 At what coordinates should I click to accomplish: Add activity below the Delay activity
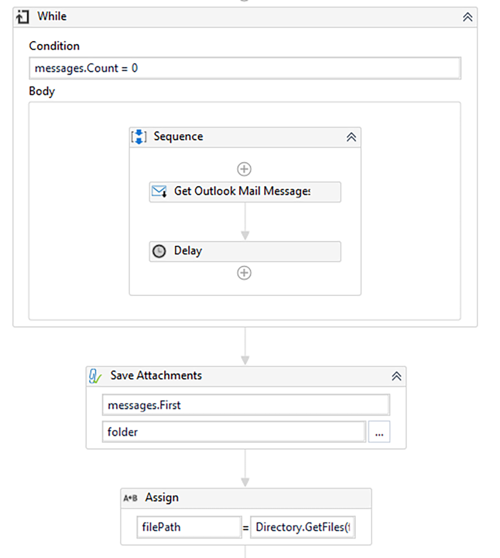coord(244,273)
